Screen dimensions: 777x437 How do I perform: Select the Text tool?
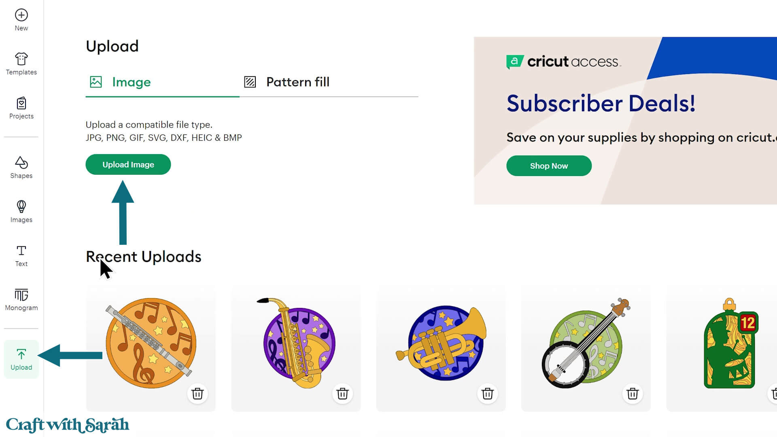tap(21, 256)
